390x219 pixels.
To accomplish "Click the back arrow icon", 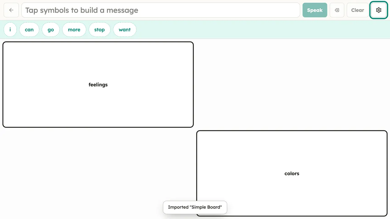I will 11,10.
